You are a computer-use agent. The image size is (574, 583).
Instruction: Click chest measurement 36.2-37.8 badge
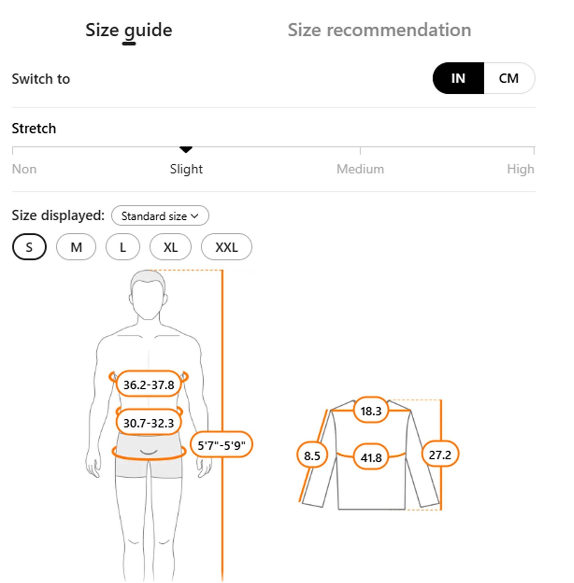(149, 385)
